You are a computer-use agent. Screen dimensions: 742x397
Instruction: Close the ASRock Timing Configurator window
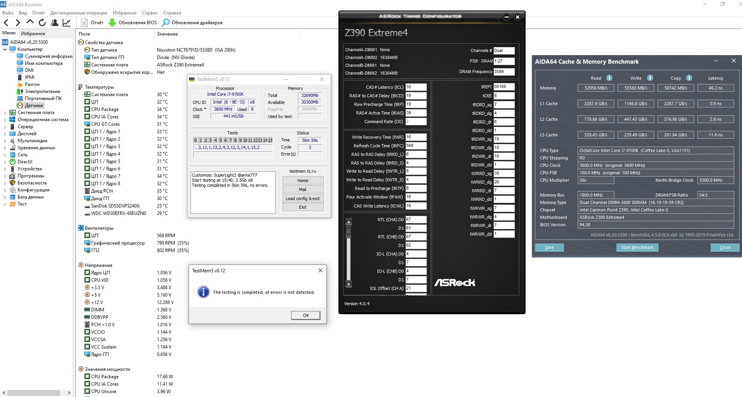coord(517,17)
